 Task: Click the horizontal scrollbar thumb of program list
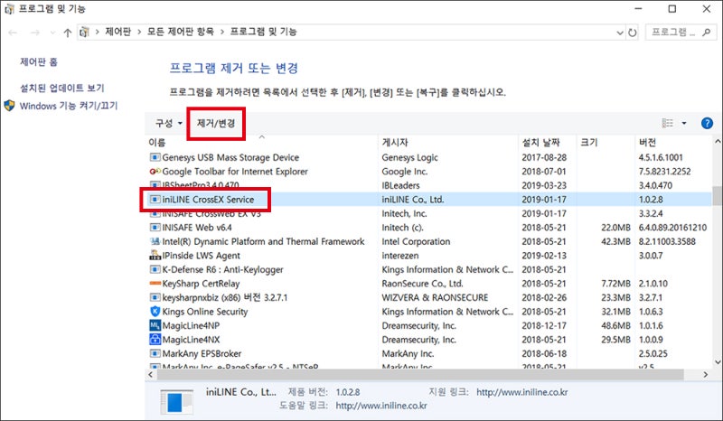(x=420, y=374)
